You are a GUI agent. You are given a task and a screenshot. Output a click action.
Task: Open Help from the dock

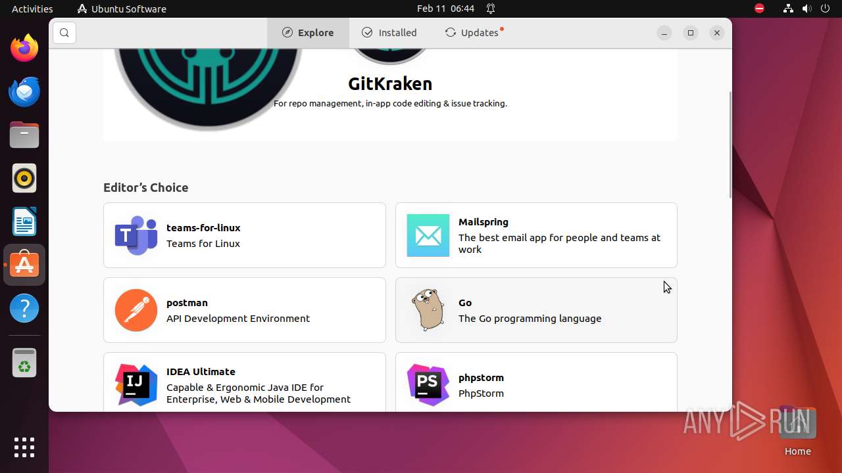point(24,308)
